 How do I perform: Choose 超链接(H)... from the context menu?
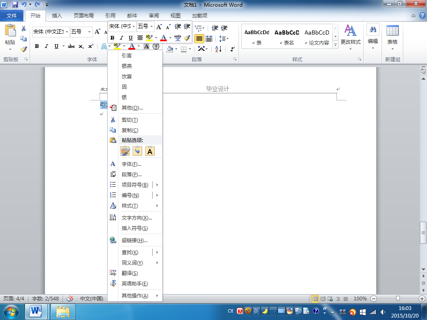pyautogui.click(x=135, y=240)
